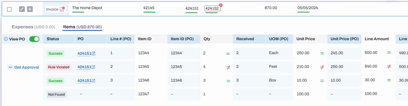Click the pencil edit icon on the invoice row
408x106 pixels.
coord(22,9)
